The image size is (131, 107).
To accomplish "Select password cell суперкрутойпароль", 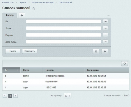I will (55, 76).
